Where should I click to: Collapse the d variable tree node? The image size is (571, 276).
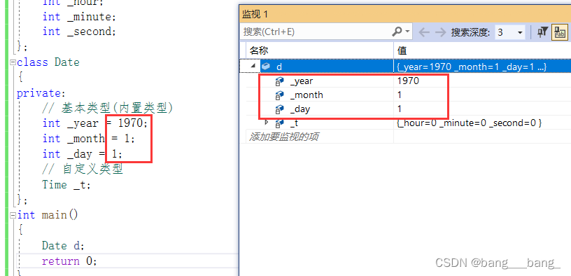[x=253, y=66]
